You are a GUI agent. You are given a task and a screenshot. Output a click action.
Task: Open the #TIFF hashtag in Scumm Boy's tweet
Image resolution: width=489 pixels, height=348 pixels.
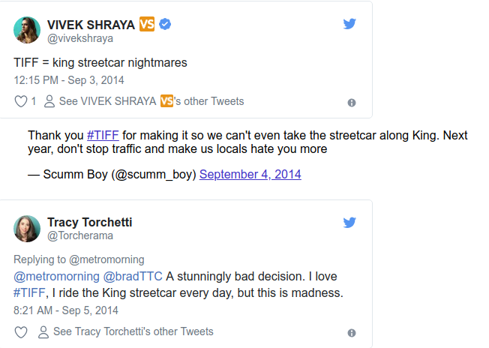[103, 136]
